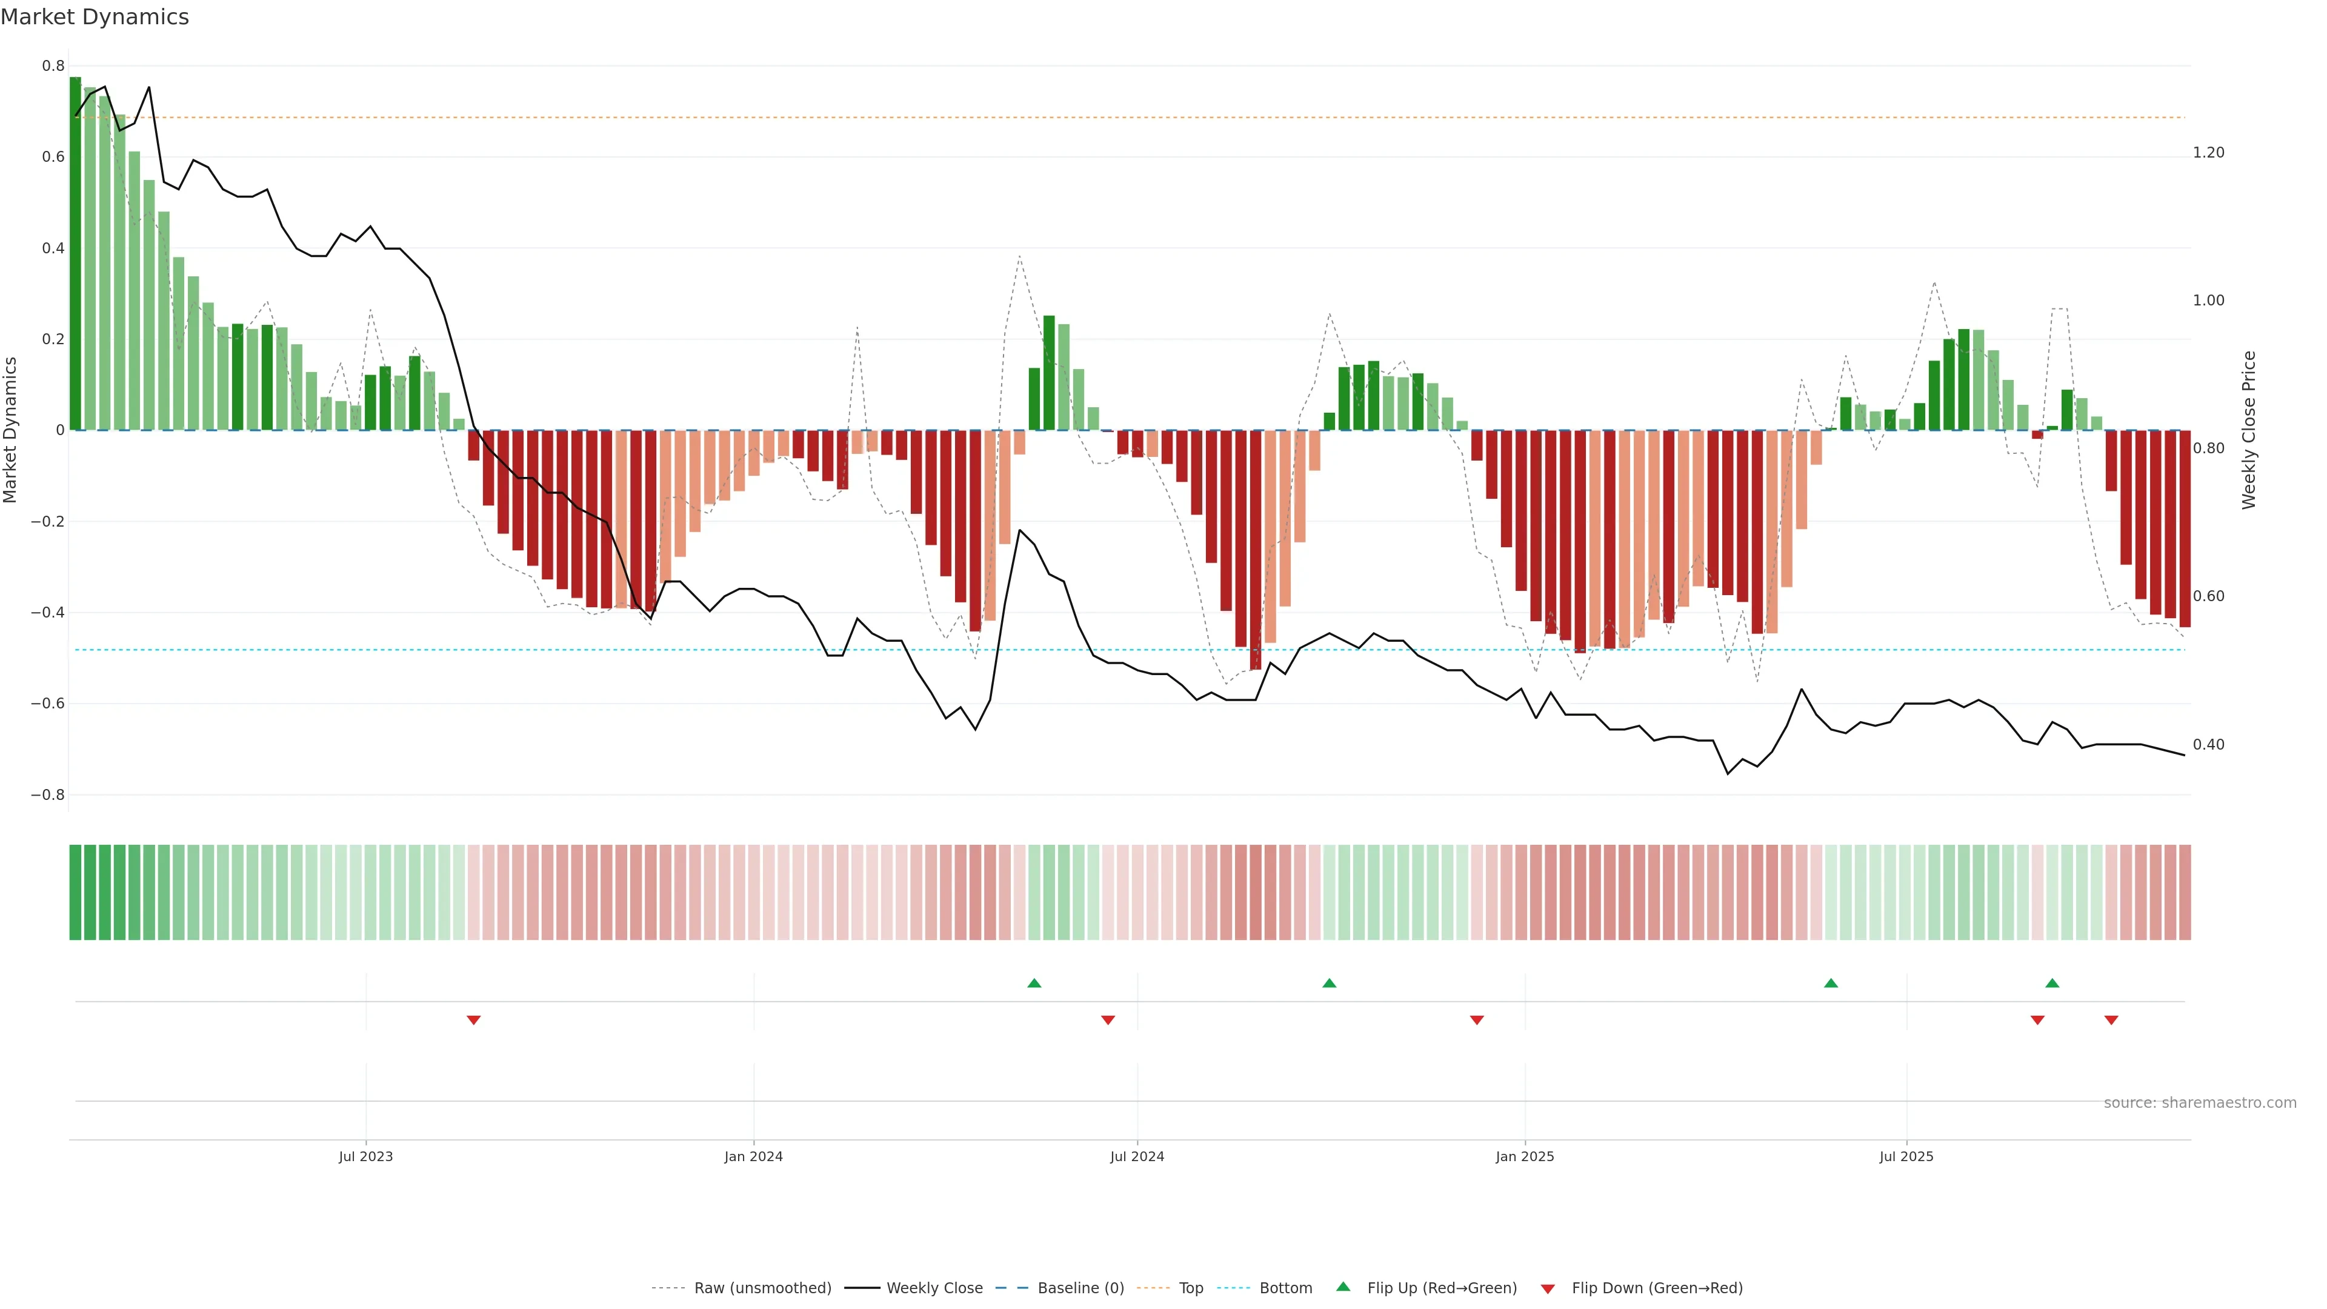
Task: Click the Weekly Close Price axis title
Action: 2248,430
